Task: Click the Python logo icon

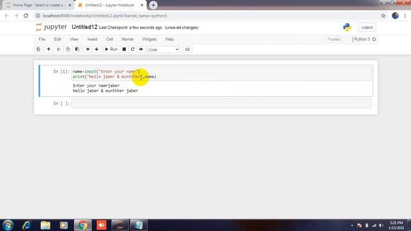Action: point(347,27)
